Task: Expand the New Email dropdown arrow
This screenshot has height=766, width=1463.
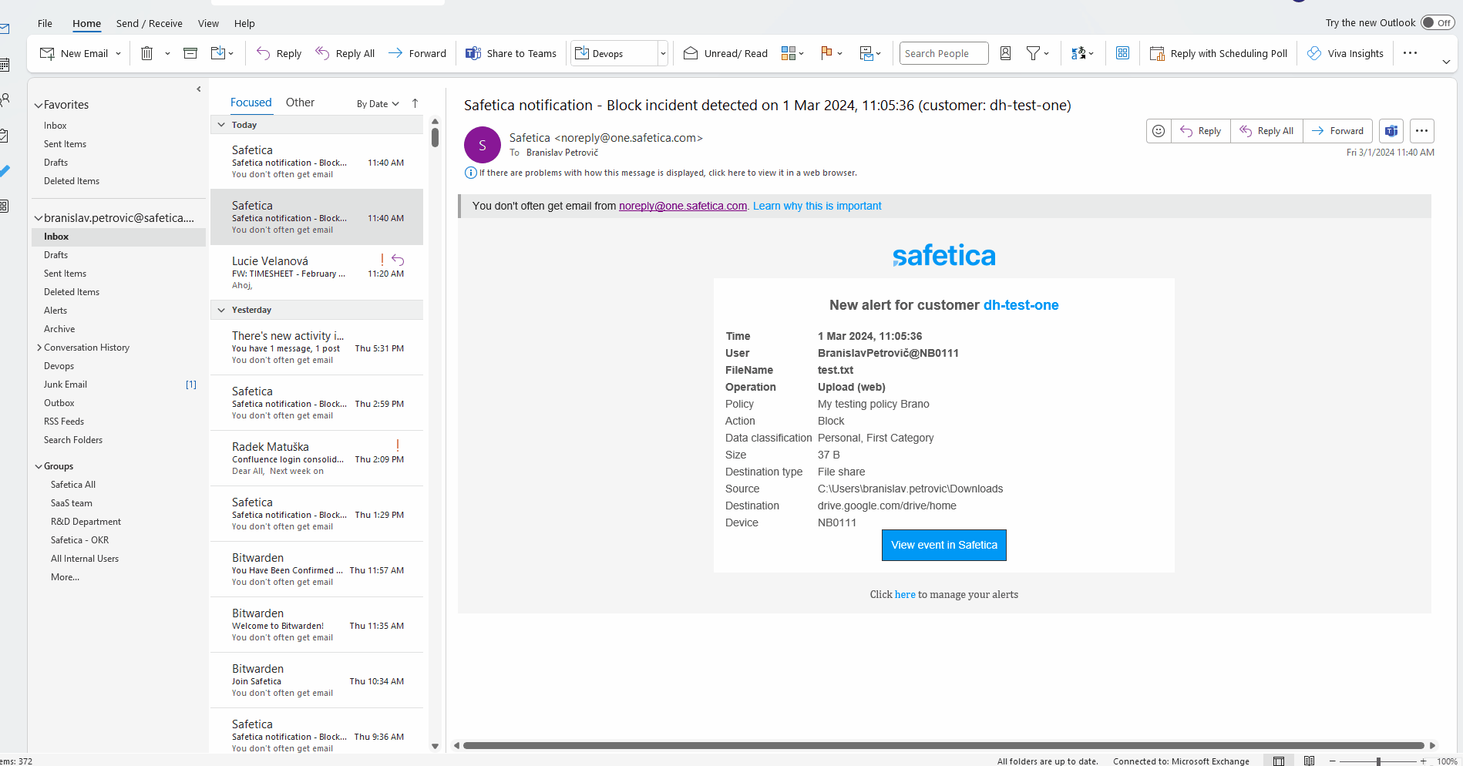Action: pyautogui.click(x=118, y=53)
